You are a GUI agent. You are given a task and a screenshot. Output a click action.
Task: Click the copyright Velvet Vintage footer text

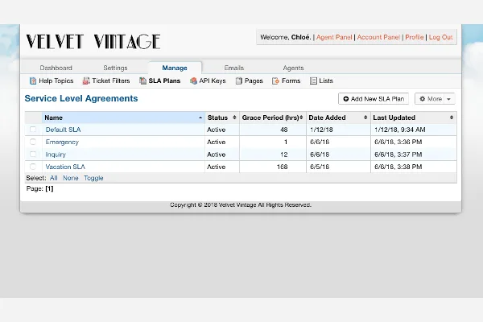(x=241, y=205)
